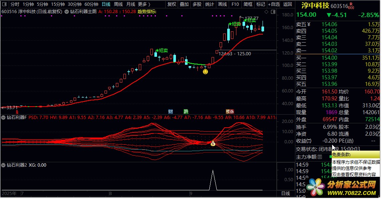Screen dimensions: 382x199
Task: Click the 楼涨 info marker
Action: (230, 111)
